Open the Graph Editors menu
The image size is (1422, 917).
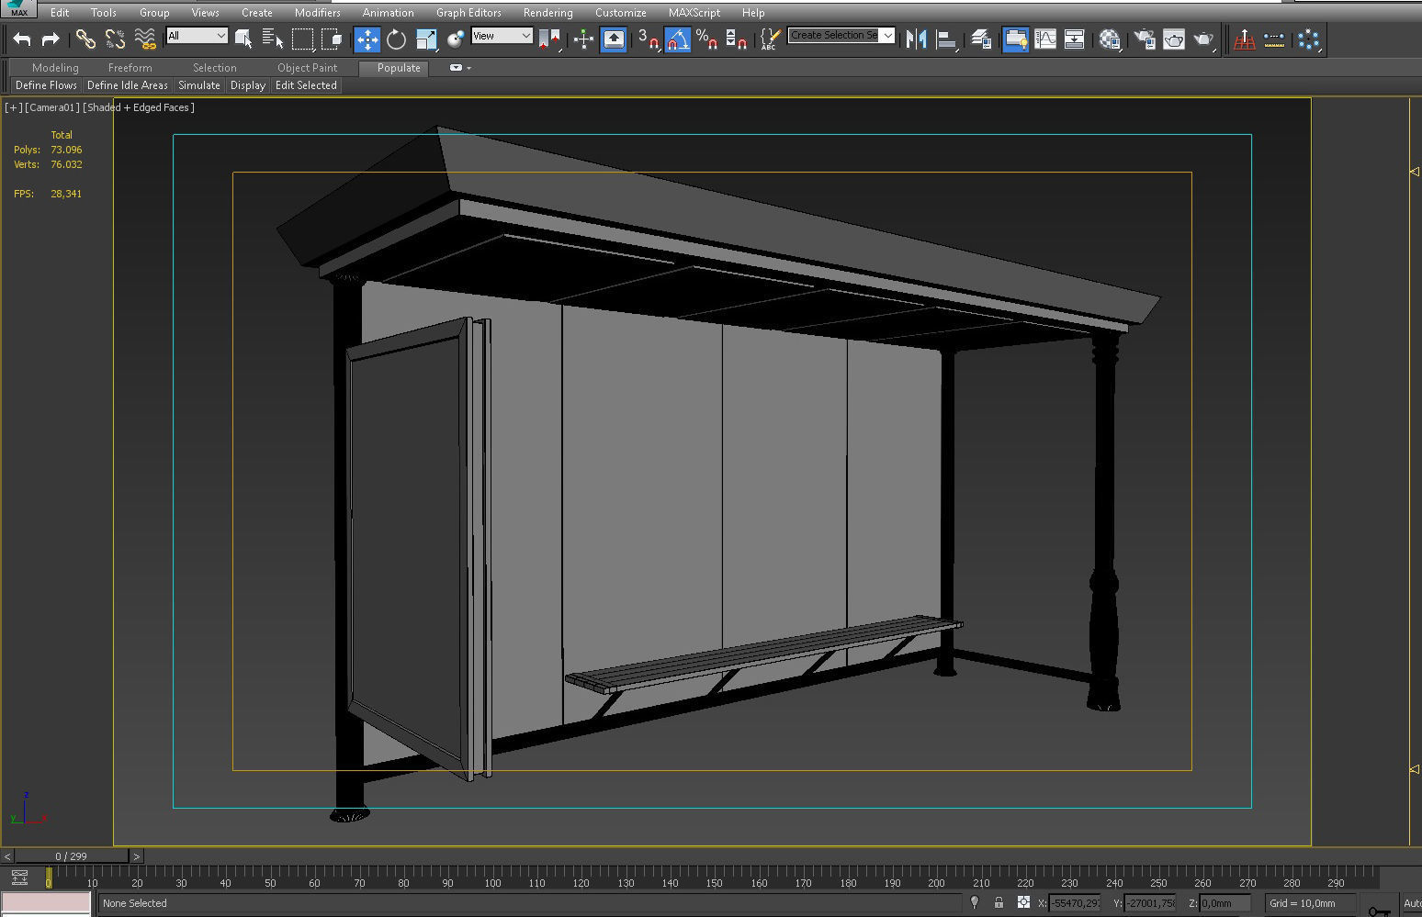coord(469,13)
